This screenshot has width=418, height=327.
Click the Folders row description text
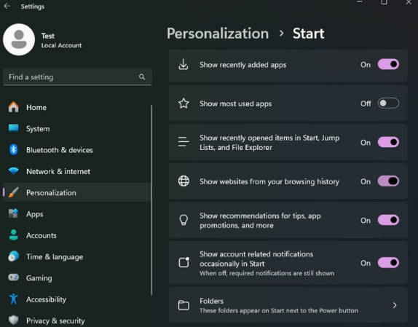point(279,311)
